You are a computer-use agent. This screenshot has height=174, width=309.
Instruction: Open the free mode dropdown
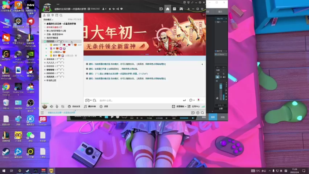click(x=48, y=20)
